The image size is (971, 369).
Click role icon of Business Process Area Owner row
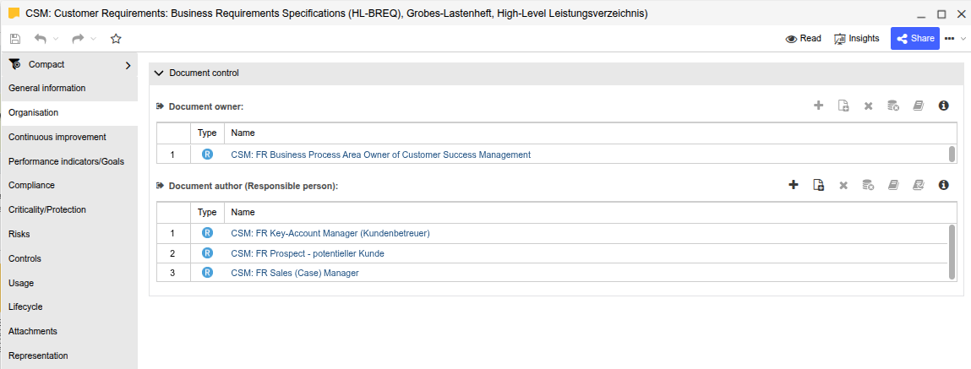pos(207,155)
